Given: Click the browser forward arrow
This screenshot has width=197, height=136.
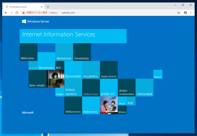Looking at the screenshot, I should 11,13.
